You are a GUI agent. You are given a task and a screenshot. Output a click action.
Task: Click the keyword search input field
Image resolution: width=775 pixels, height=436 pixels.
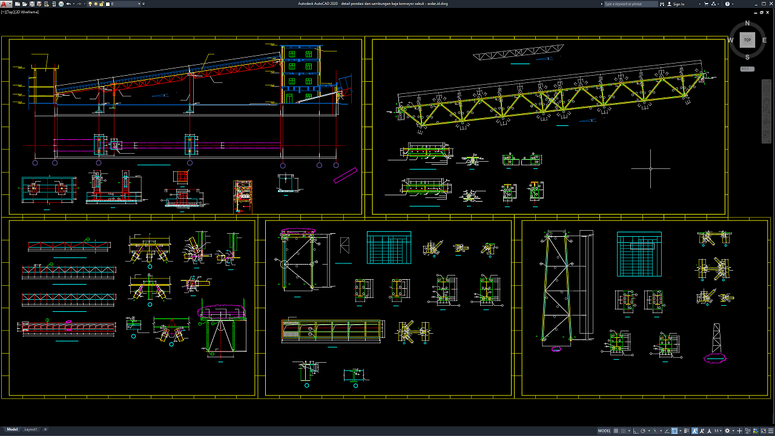[x=630, y=4]
